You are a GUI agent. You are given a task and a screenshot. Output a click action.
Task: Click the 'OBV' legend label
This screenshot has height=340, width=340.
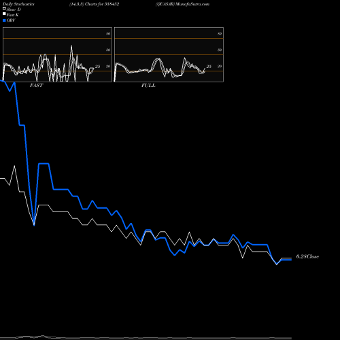(x=11, y=20)
